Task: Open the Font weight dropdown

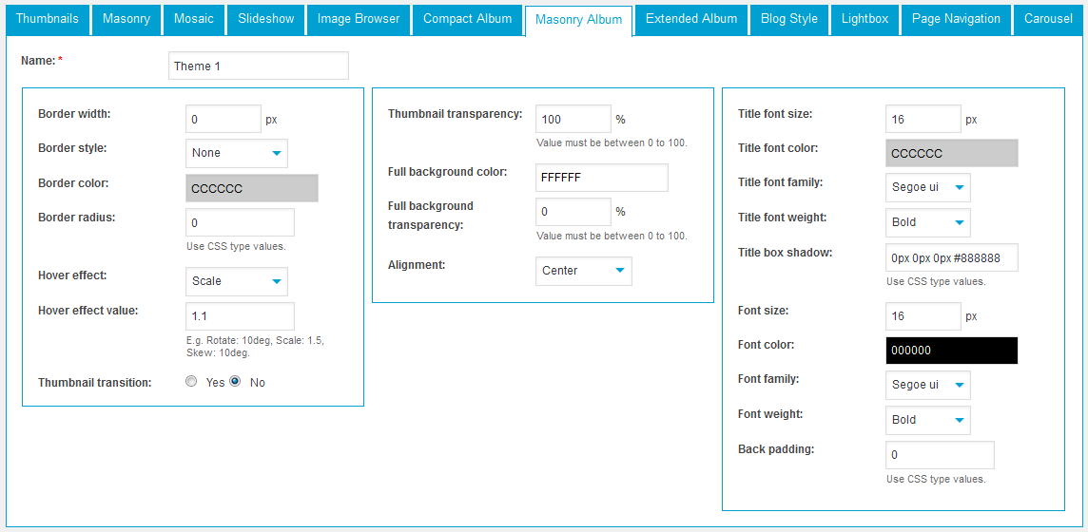Action: point(927,420)
